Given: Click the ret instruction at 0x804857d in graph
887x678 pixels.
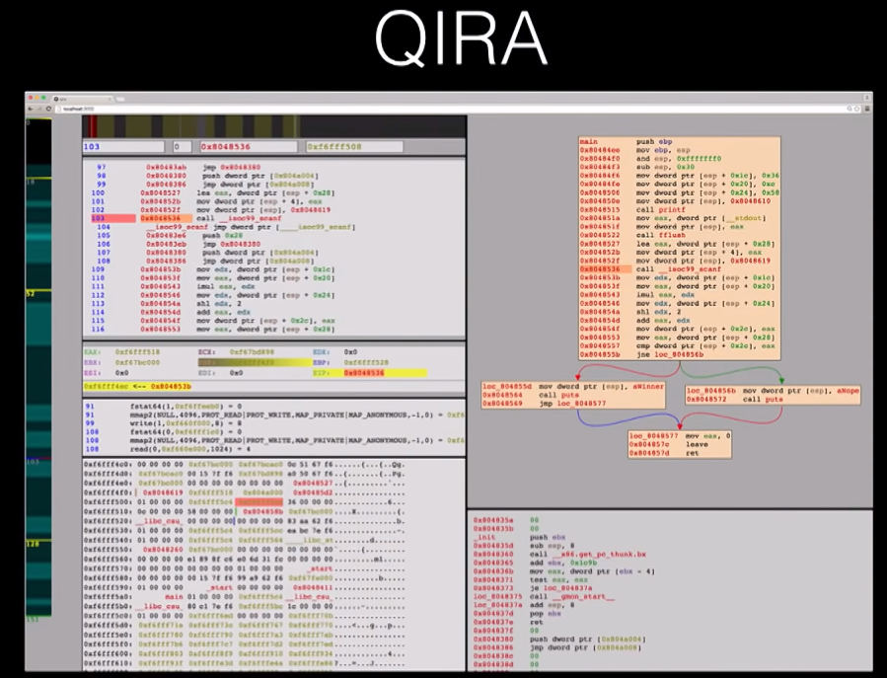Looking at the screenshot, I should point(692,453).
